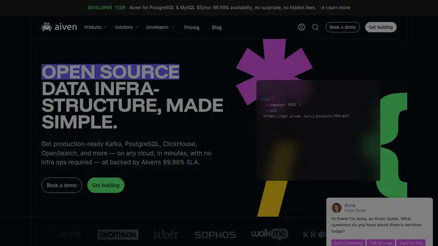
Task: Click the WalkMe customer logo
Action: 270,234
